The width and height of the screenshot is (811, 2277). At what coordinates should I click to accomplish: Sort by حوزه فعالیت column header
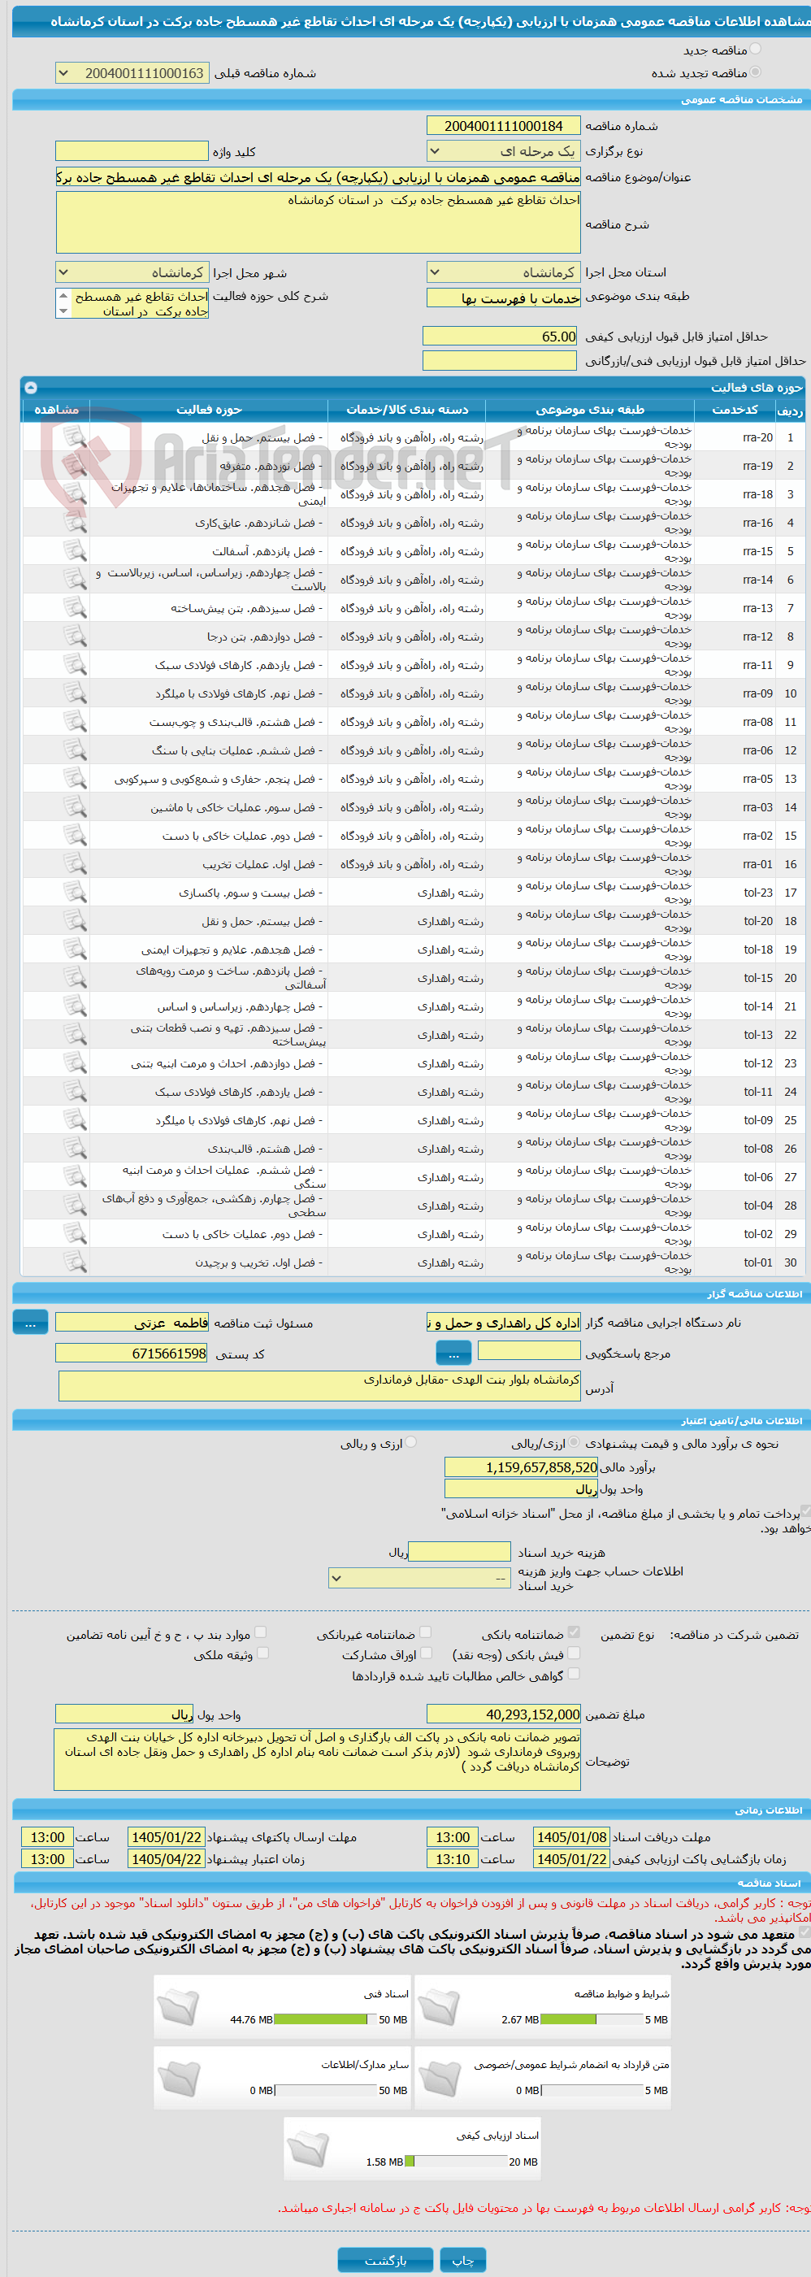[209, 409]
